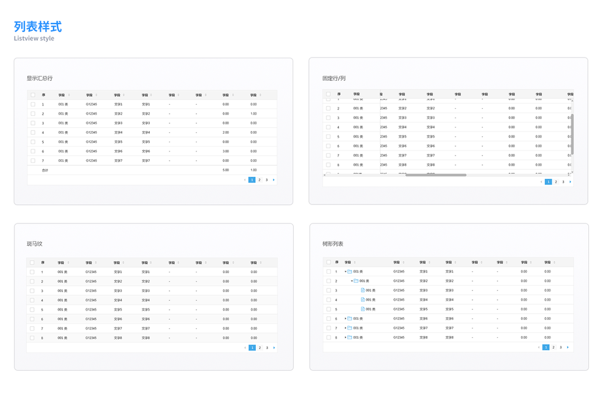Collapse row 2 tree node in 树形列表
604x393 pixels.
(x=351, y=281)
